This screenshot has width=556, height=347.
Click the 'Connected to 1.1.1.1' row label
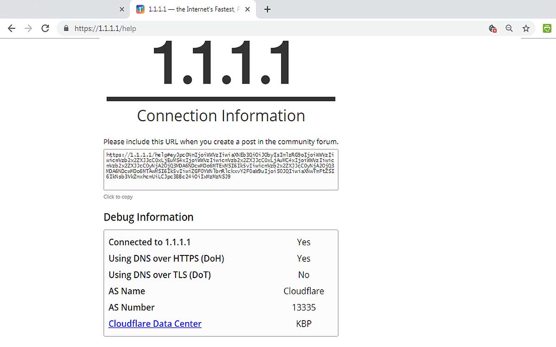tap(150, 242)
